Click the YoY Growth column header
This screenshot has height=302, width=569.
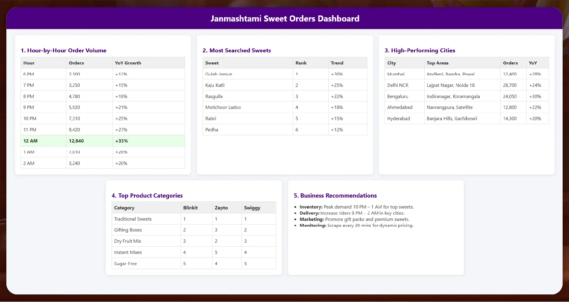tap(128, 63)
